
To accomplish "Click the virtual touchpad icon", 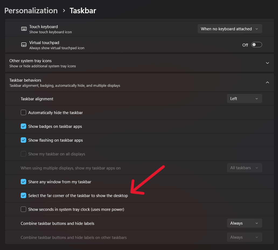I will pyautogui.click(x=24, y=45).
